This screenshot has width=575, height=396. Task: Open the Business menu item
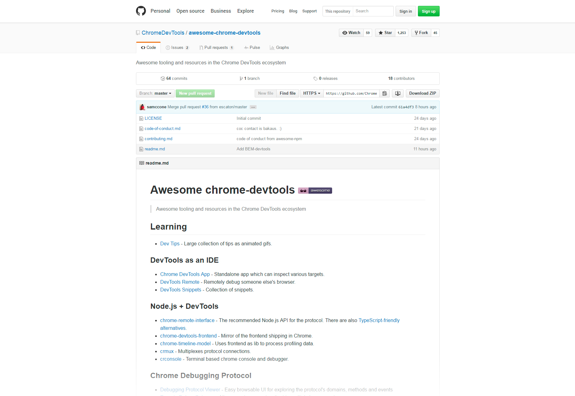click(221, 11)
